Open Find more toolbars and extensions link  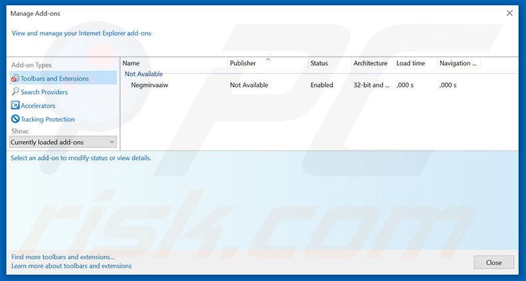[63, 257]
